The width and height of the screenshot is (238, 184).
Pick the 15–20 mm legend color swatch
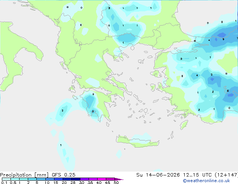58,179
